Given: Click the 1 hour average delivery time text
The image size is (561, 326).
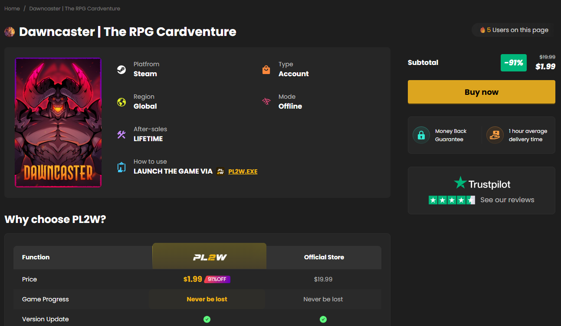Looking at the screenshot, I should (528, 135).
